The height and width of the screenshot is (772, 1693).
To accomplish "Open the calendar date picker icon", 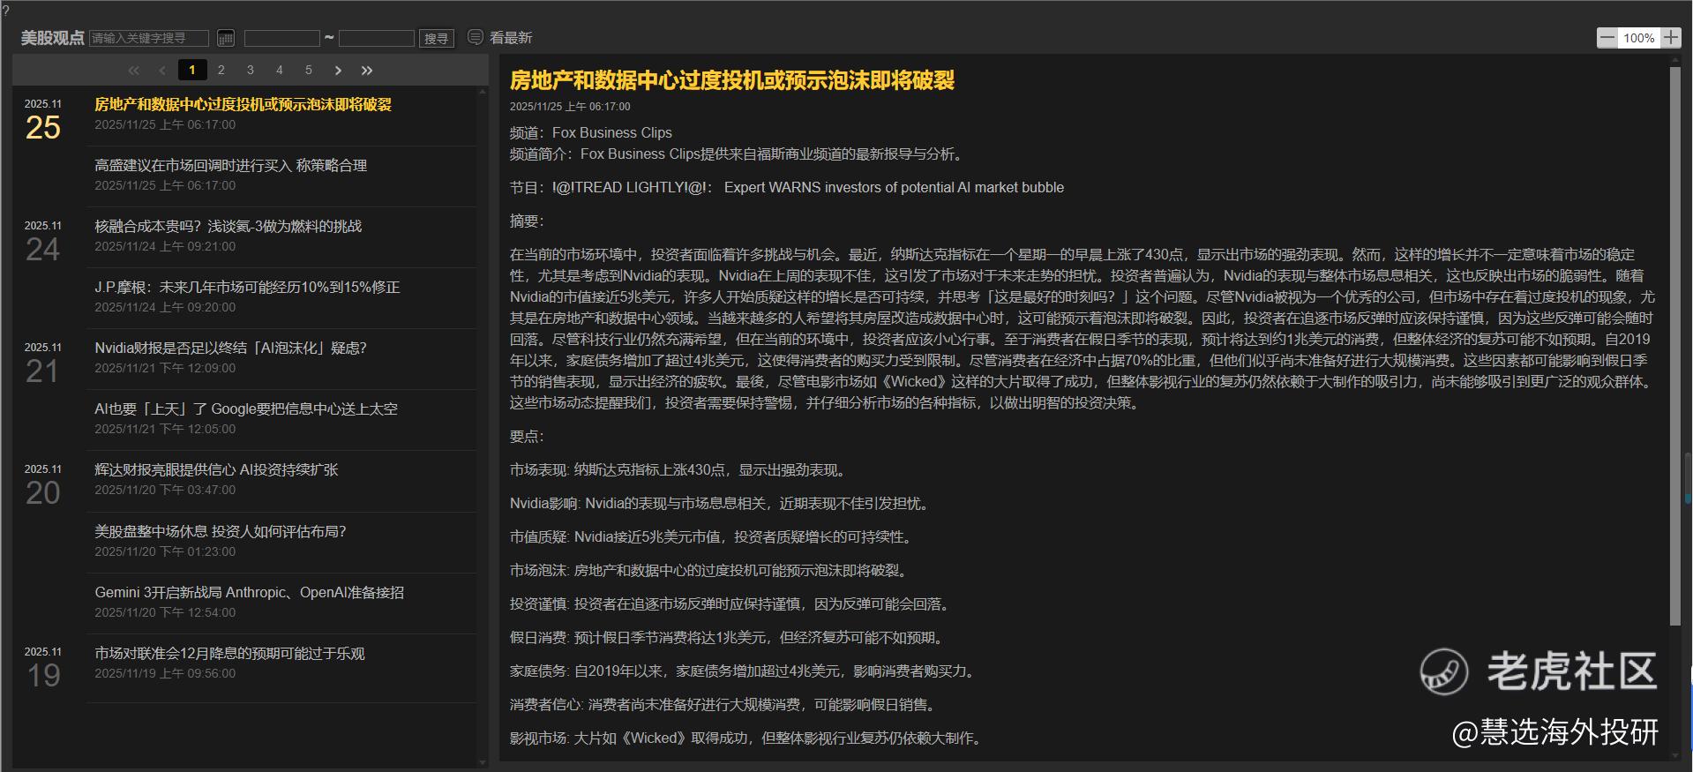I will pos(226,38).
